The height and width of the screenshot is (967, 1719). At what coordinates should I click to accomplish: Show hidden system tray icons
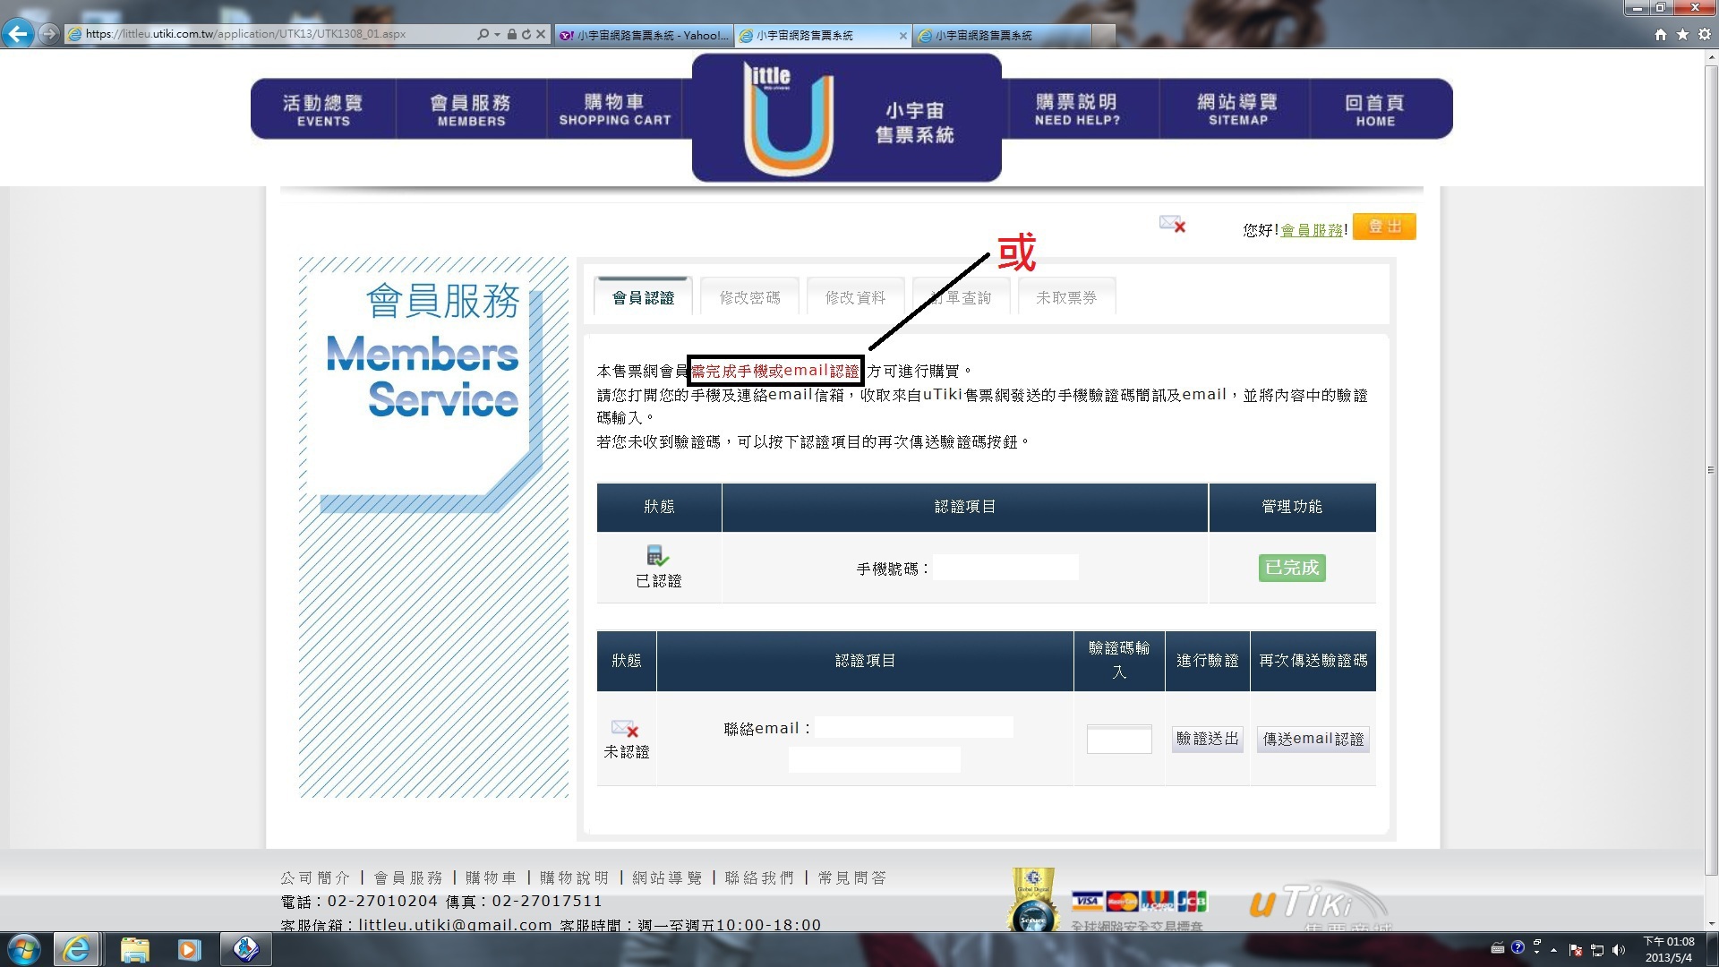[1553, 950]
